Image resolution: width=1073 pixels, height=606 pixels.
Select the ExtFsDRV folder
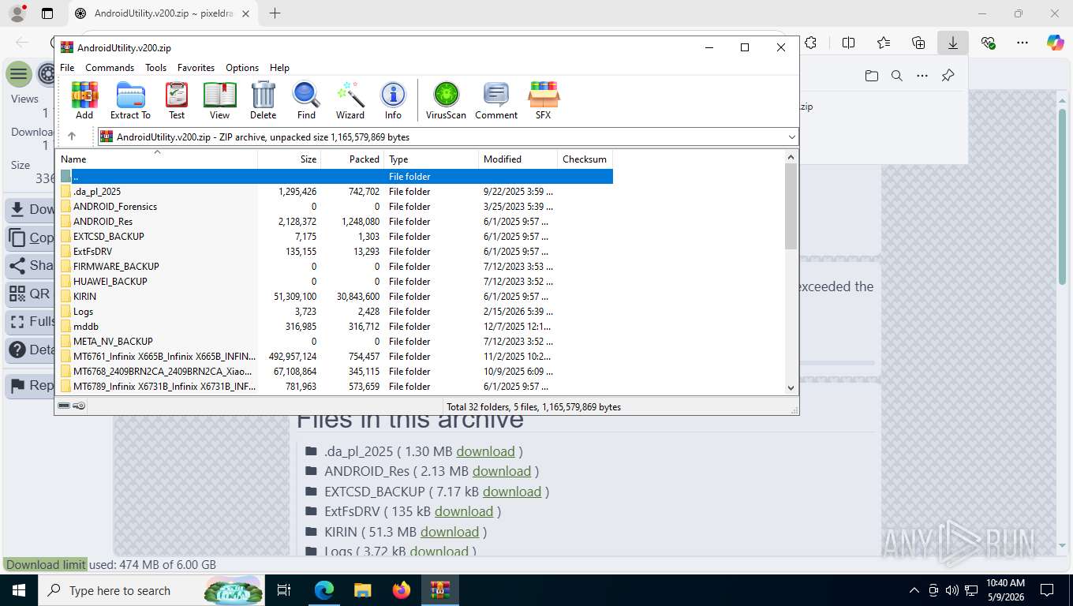tap(335, 252)
